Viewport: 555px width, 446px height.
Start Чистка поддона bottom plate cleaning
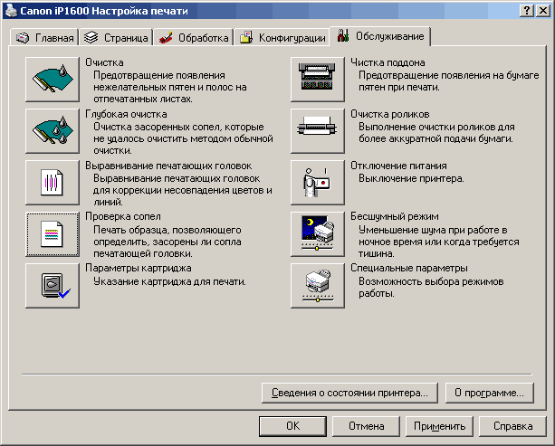tap(318, 80)
